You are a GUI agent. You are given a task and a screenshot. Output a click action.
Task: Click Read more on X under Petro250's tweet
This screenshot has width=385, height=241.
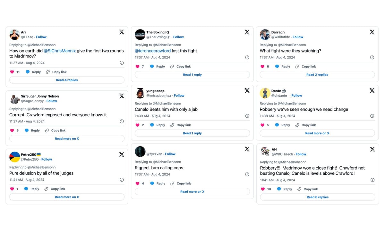click(x=67, y=197)
